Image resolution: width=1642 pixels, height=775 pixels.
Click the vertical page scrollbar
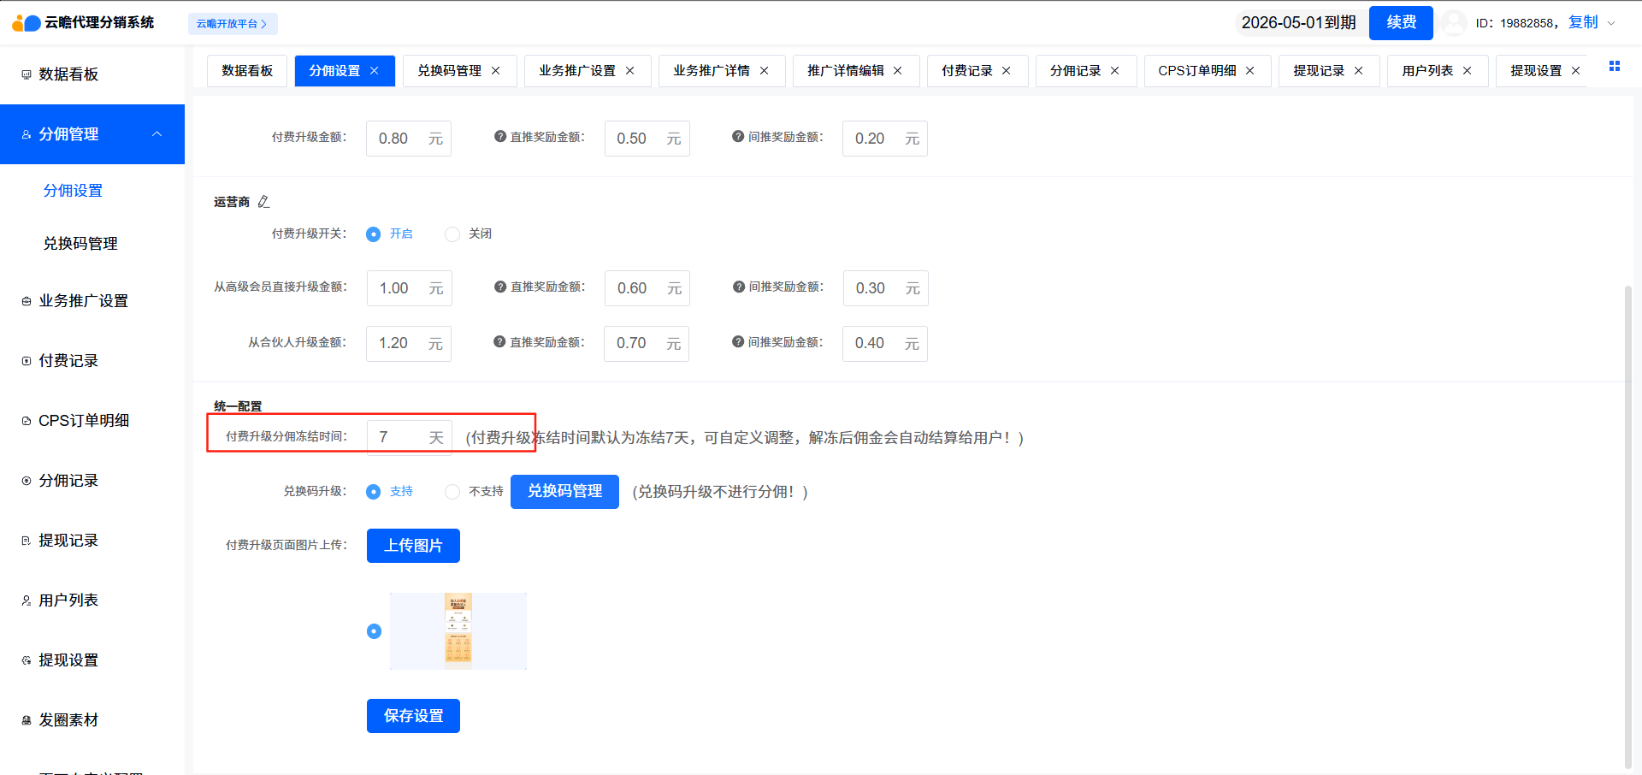1628,526
